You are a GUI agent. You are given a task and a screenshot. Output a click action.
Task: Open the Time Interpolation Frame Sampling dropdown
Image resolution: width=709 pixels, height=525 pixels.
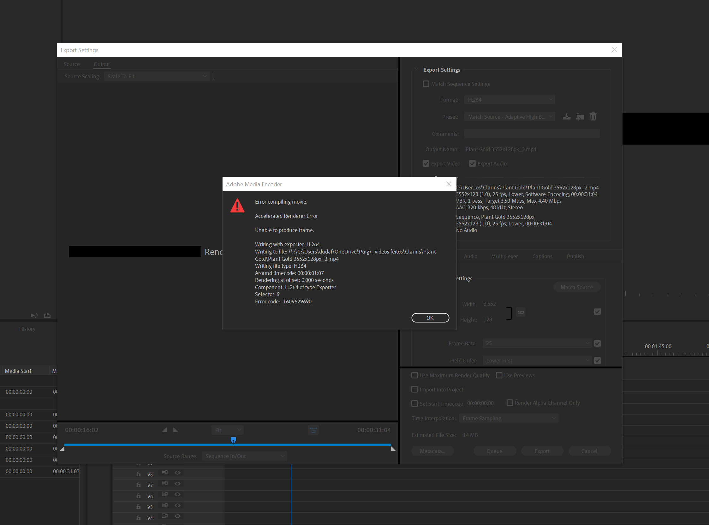point(509,418)
